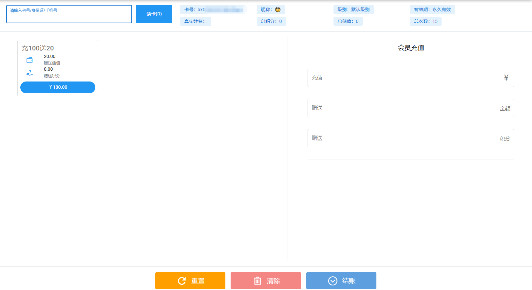Click the 会员充值 heading
The width and height of the screenshot is (532, 290).
[411, 48]
